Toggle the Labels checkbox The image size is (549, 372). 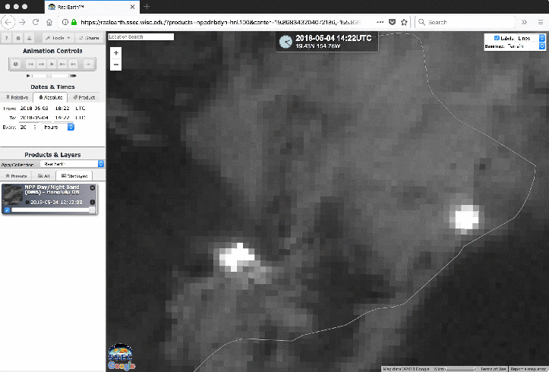tap(497, 38)
